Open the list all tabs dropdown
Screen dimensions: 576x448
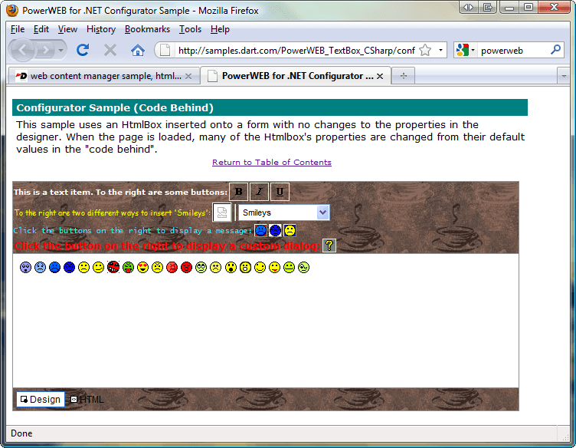(x=564, y=76)
